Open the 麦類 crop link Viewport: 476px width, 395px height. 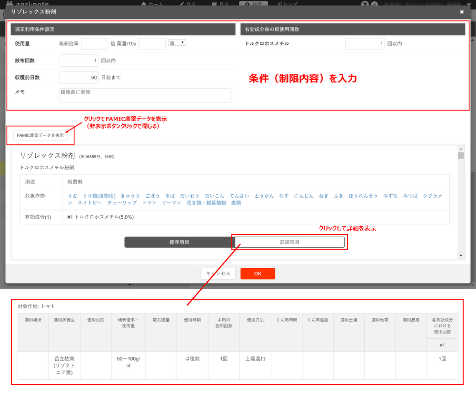[236, 203]
